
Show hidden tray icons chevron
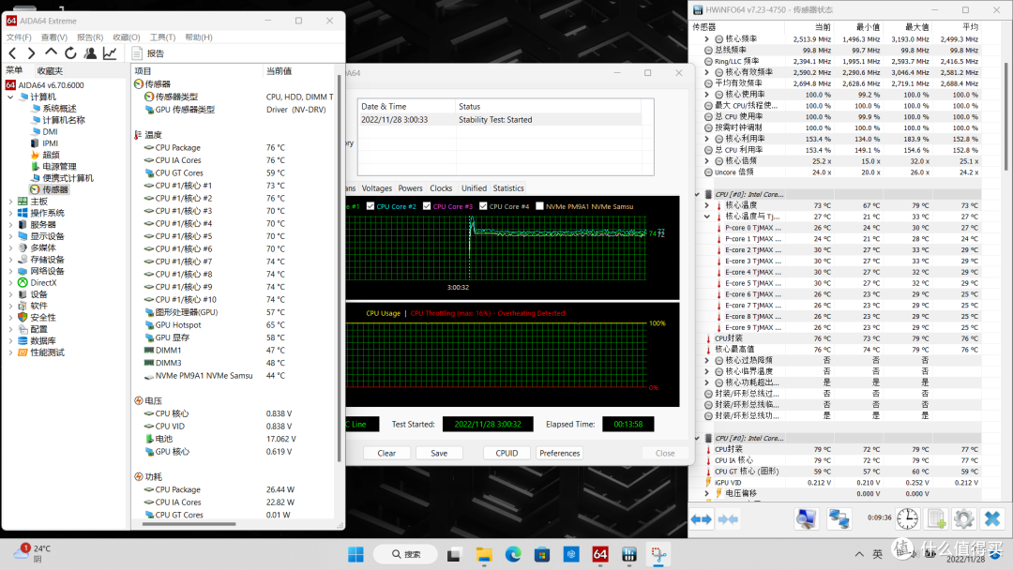[859, 554]
